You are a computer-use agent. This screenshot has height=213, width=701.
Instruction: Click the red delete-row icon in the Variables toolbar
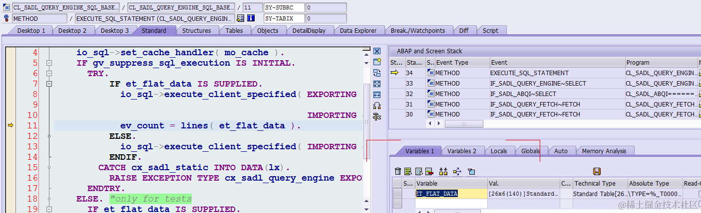pyautogui.click(x=429, y=171)
